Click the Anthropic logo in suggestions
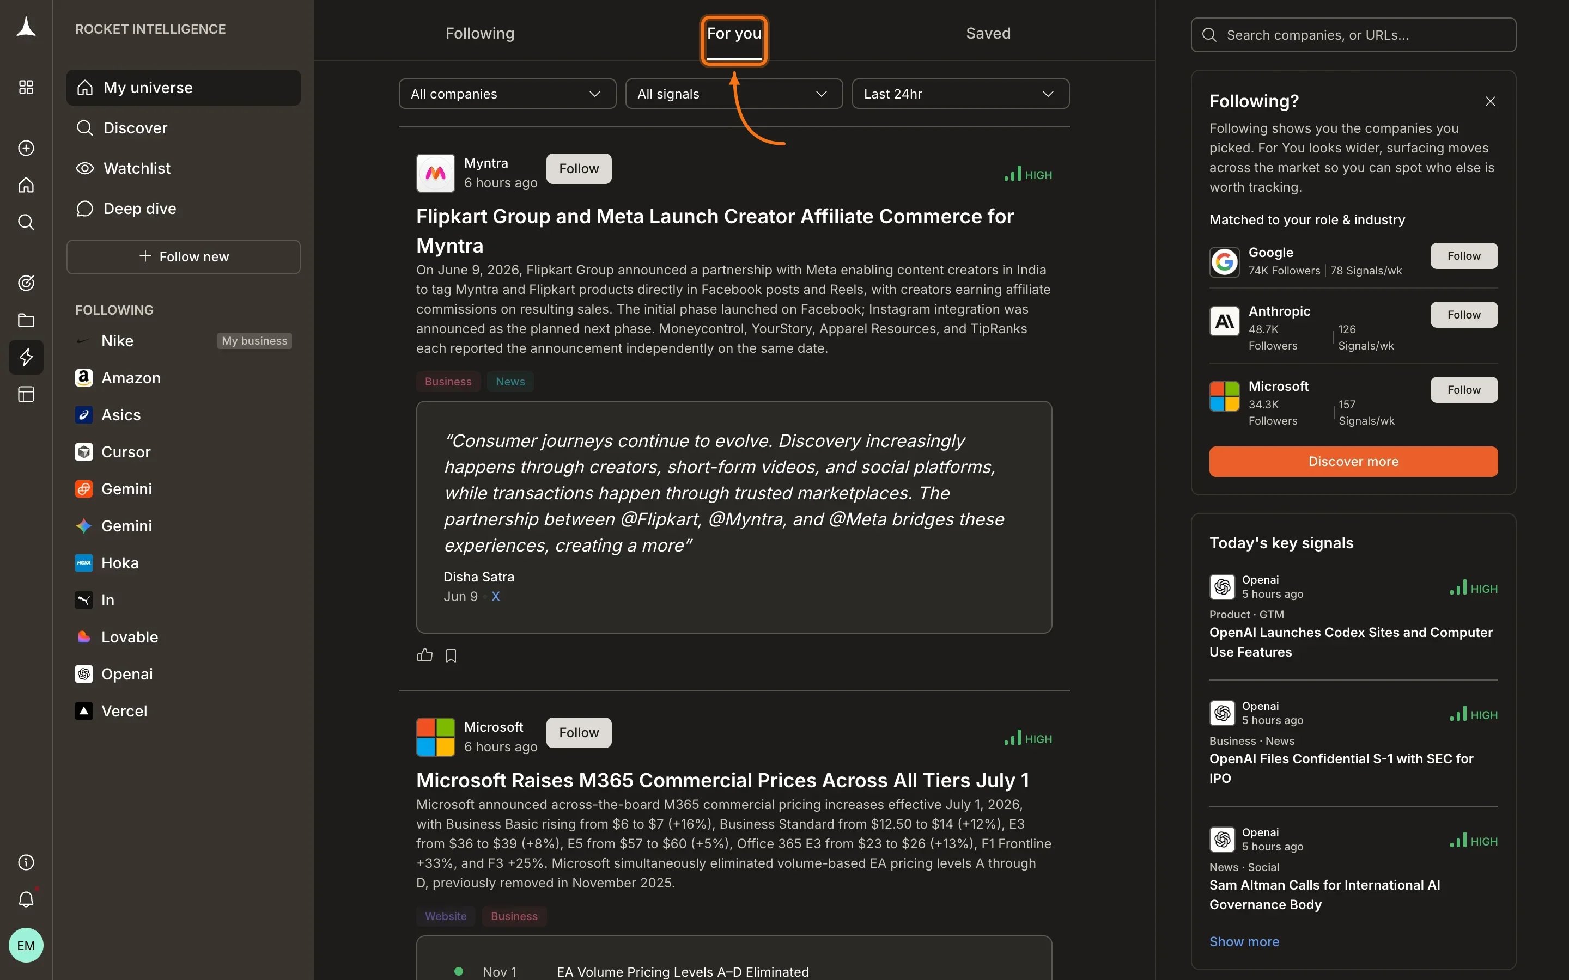 [1225, 321]
